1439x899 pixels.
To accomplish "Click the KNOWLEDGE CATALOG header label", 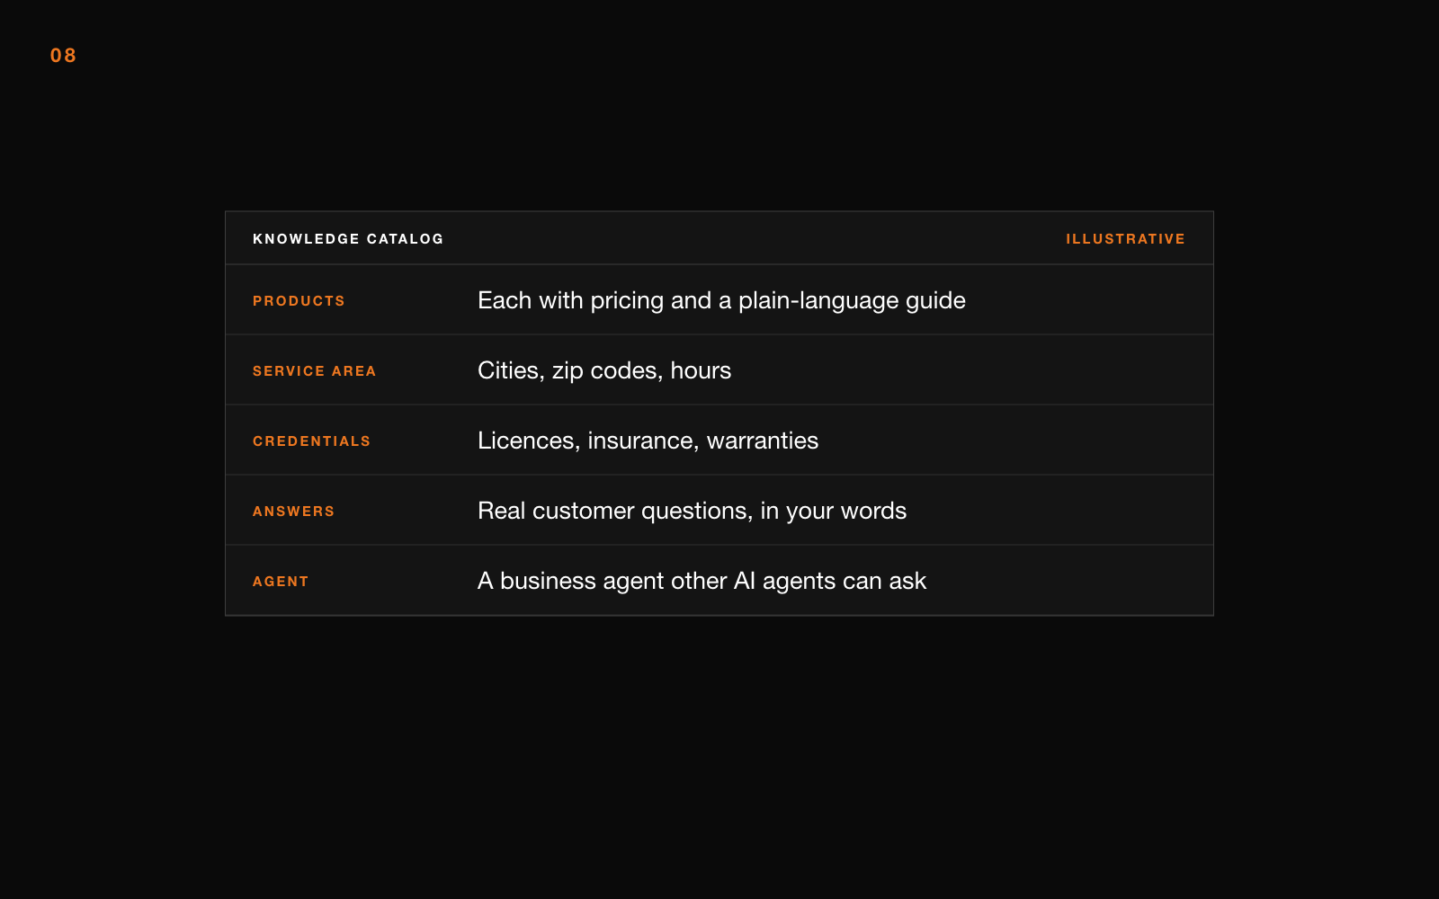I will [x=348, y=239].
